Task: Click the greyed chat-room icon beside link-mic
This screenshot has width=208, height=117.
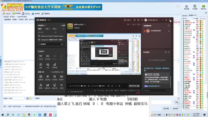Action: 55,57
